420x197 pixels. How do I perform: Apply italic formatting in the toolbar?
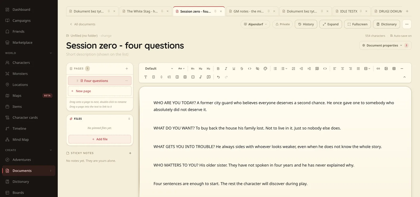click(x=226, y=69)
